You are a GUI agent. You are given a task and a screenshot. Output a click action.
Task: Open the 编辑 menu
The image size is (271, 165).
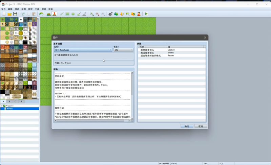coord(10,9)
